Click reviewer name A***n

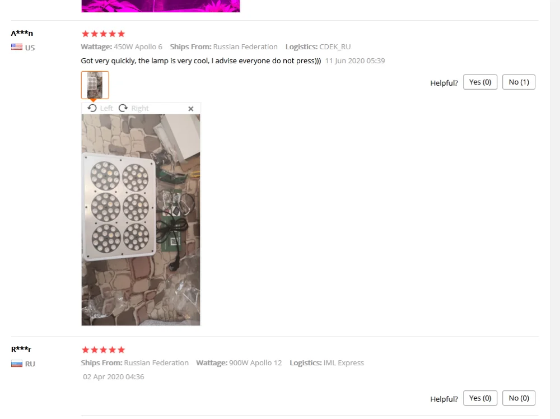(22, 33)
